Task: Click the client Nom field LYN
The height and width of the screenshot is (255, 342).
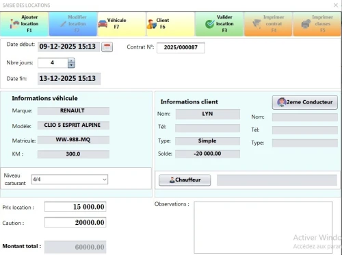Action: coord(208,114)
